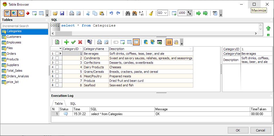Screen dimensions: 274x136
Task: Export data to Excel icon
Action: (160, 42)
